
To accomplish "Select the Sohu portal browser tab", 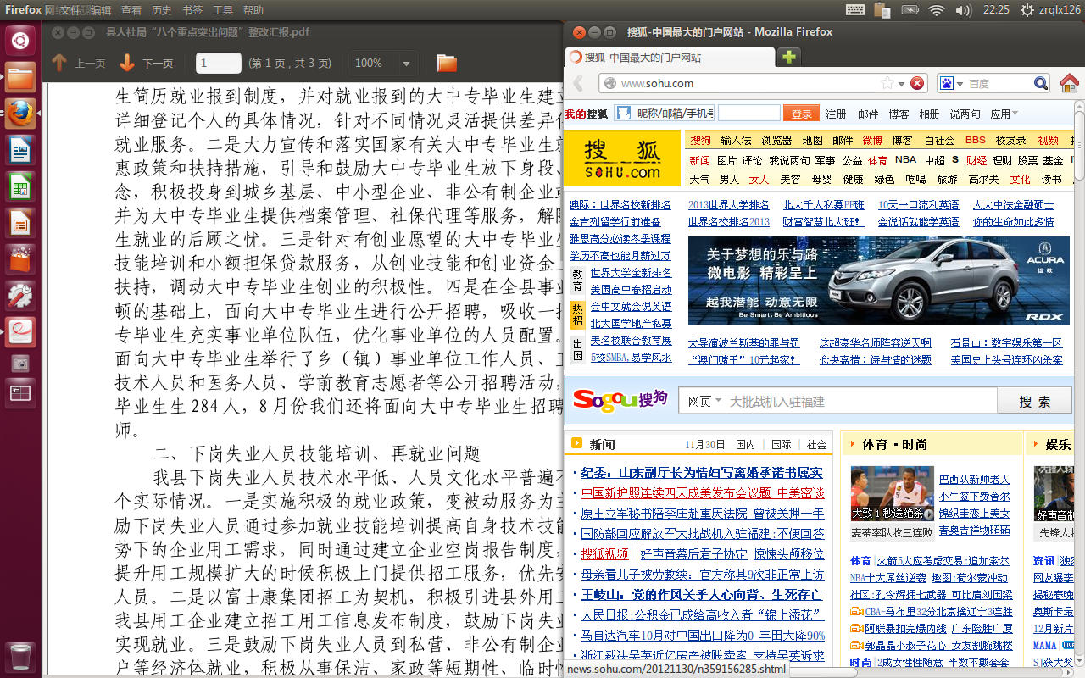I will pos(670,57).
